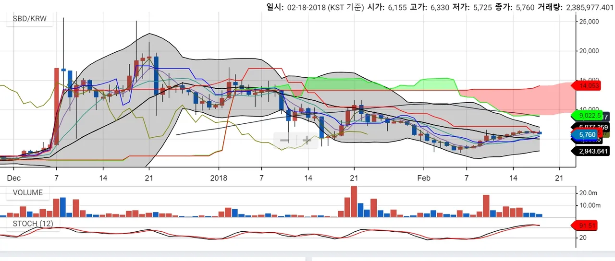Click the 거래량 2,385,977.401 volume value

tap(590, 7)
